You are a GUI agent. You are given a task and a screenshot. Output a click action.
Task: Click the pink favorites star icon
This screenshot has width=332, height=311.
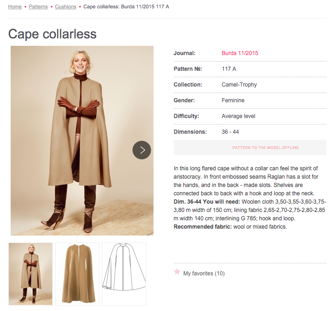click(x=177, y=272)
